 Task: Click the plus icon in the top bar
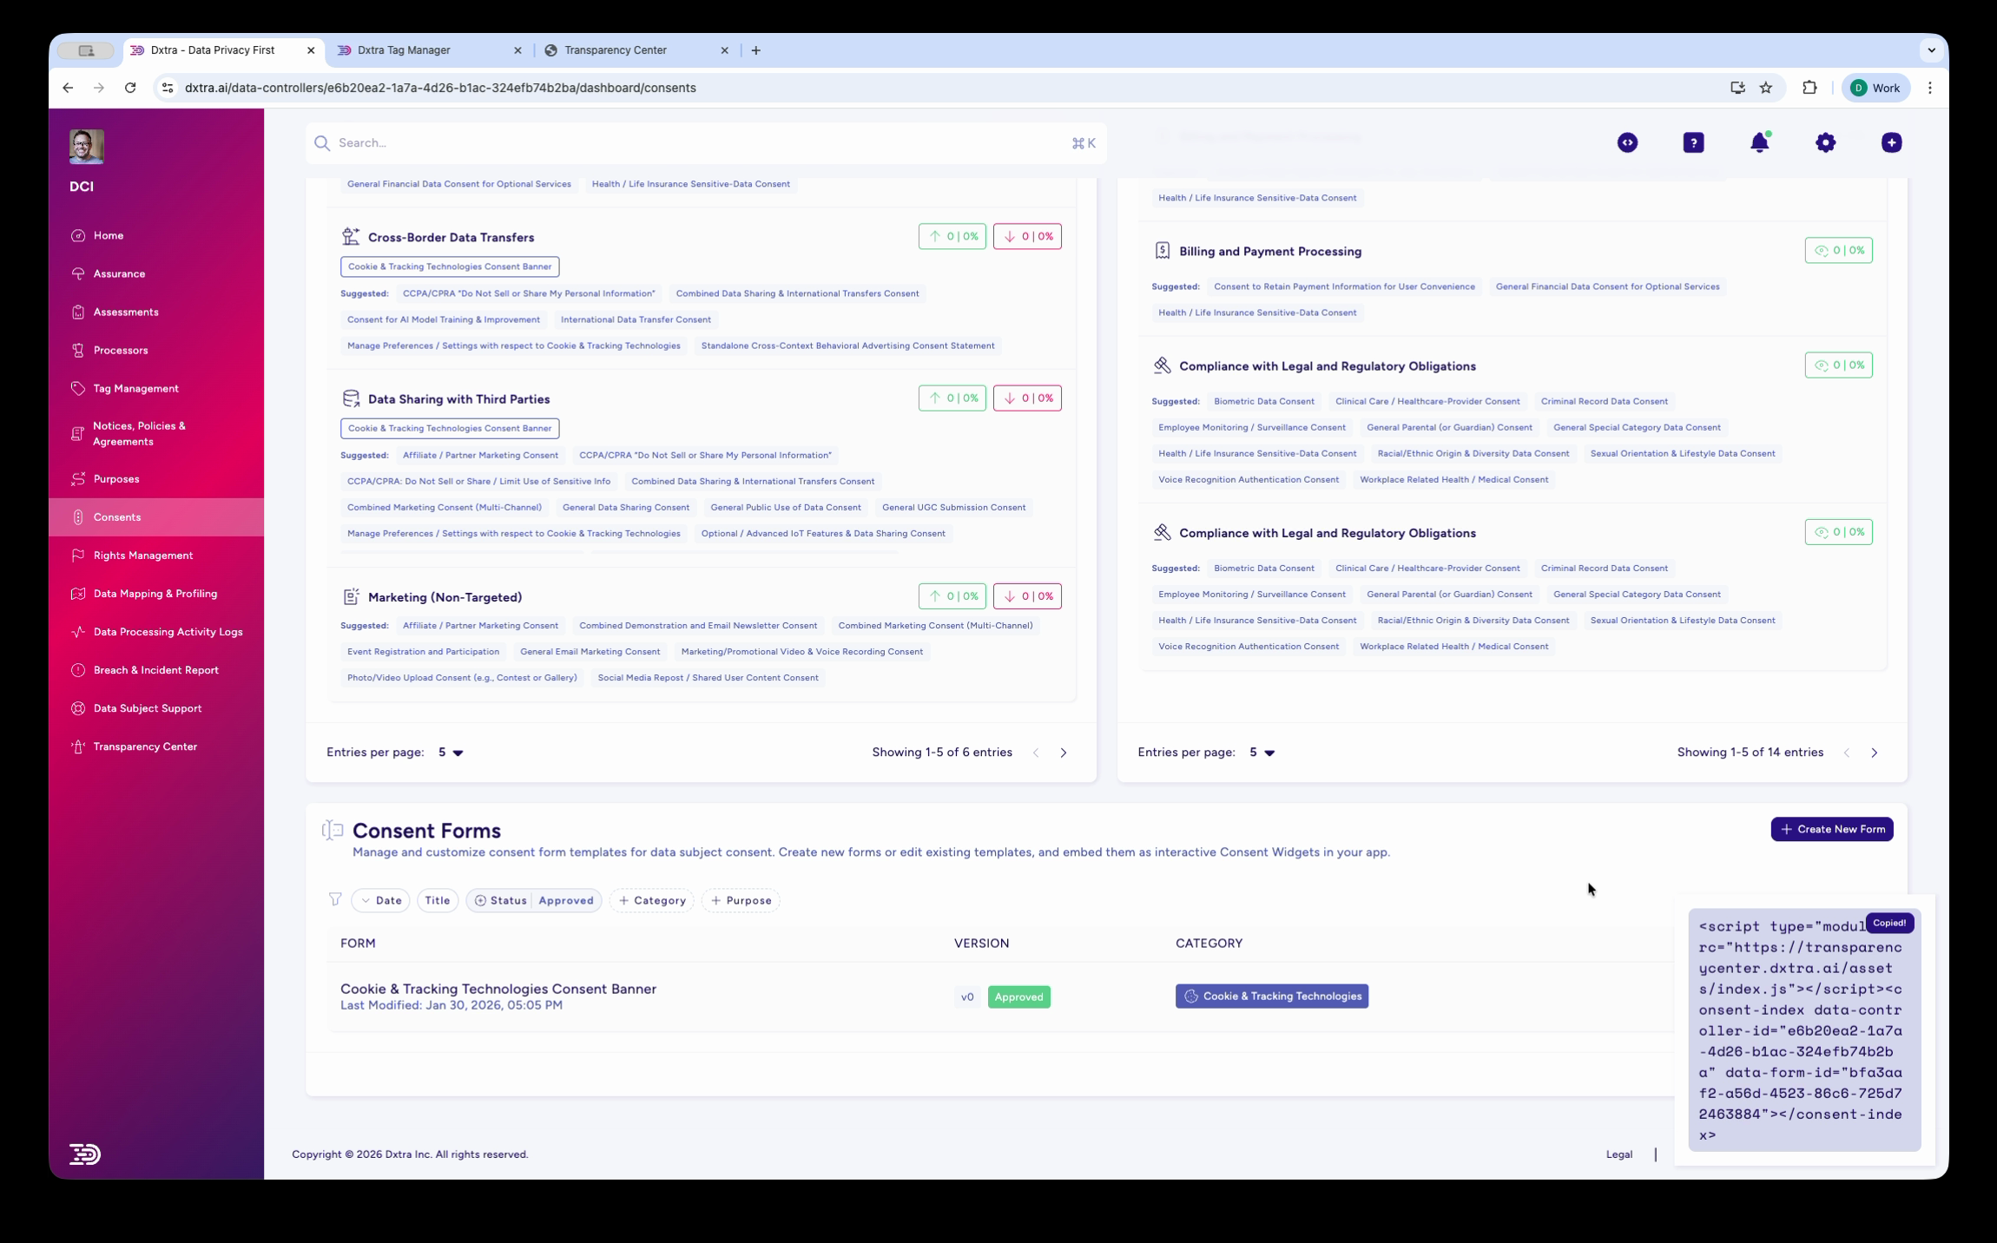tap(1891, 142)
